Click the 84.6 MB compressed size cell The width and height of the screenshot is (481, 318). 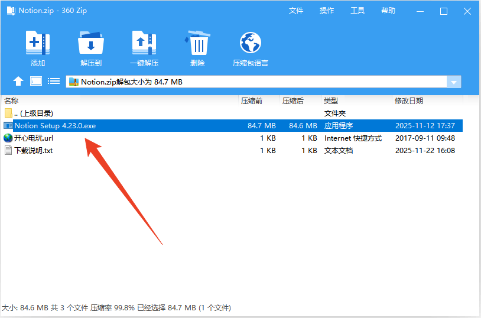pos(303,126)
